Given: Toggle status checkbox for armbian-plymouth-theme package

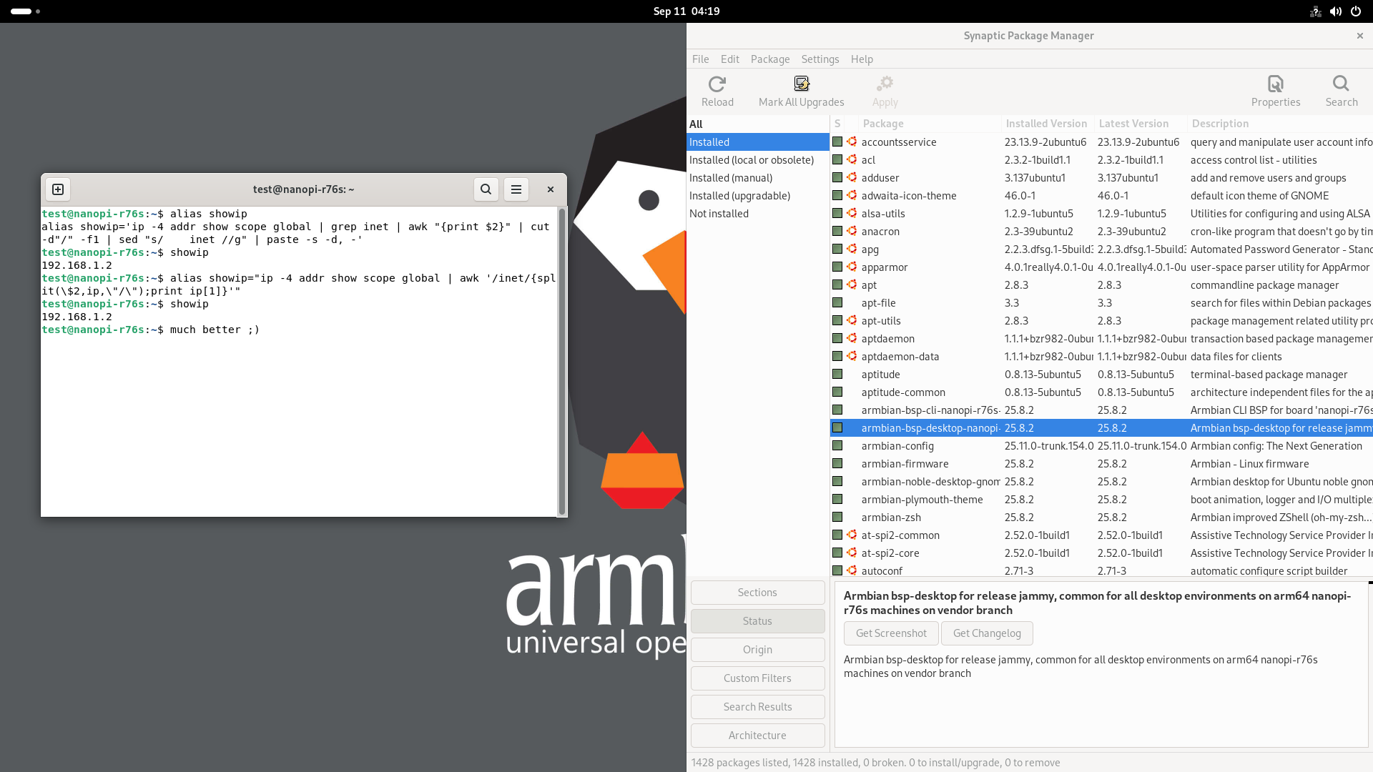Looking at the screenshot, I should coord(837,499).
